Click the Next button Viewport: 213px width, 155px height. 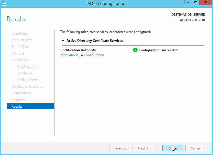click(143, 148)
